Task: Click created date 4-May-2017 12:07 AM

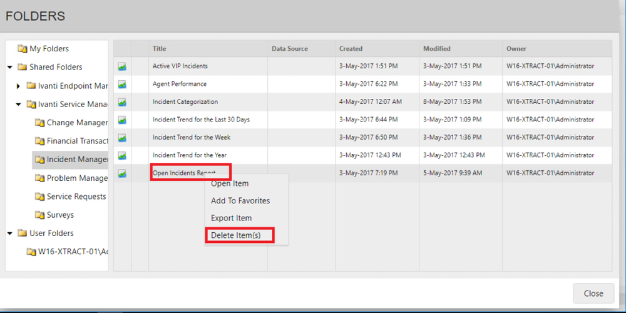Action: pos(371,102)
